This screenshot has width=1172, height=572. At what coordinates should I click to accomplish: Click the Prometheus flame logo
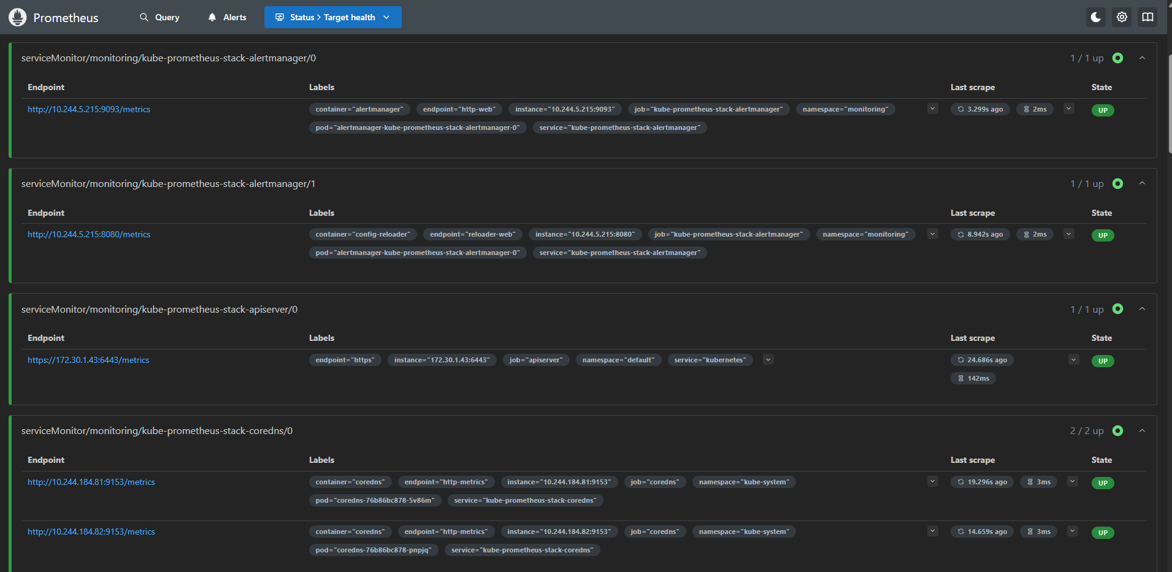point(18,17)
